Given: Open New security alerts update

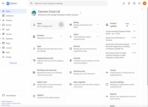Looking at the screenshot, I should [116, 55].
